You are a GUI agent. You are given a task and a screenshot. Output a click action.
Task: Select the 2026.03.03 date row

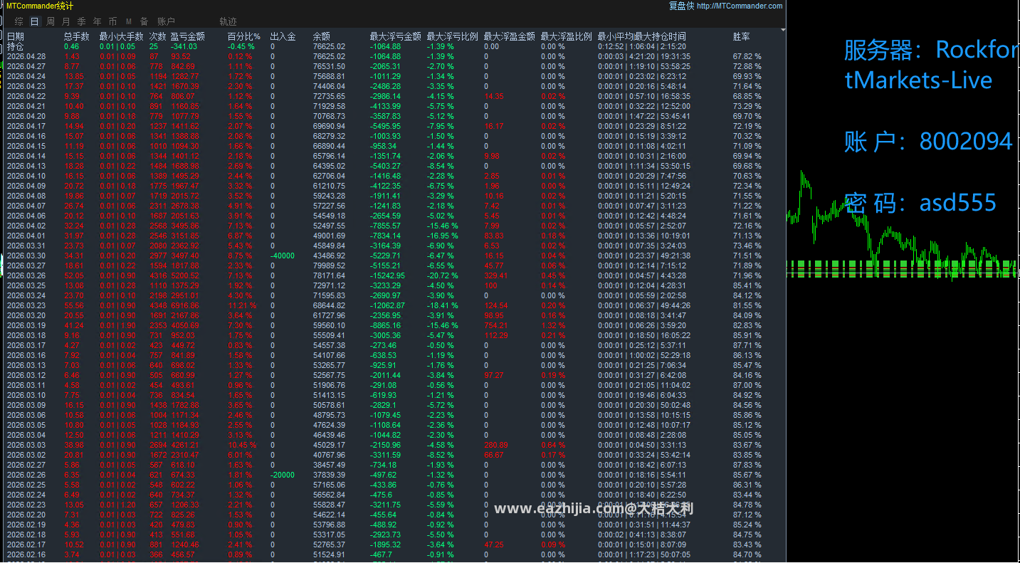point(26,445)
